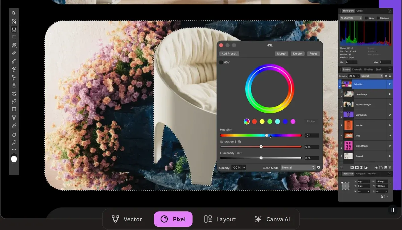Click the layer lock icon
402x230 pixels.
tap(390, 76)
